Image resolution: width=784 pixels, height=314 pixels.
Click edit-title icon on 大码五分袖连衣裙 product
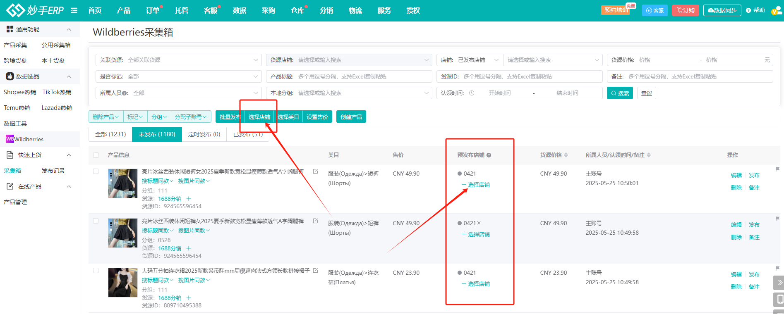pos(315,271)
